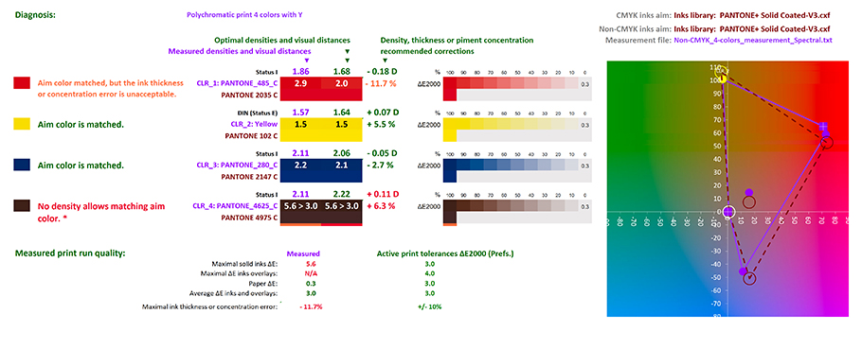Click the yellow circle marker at chart top

(722, 72)
